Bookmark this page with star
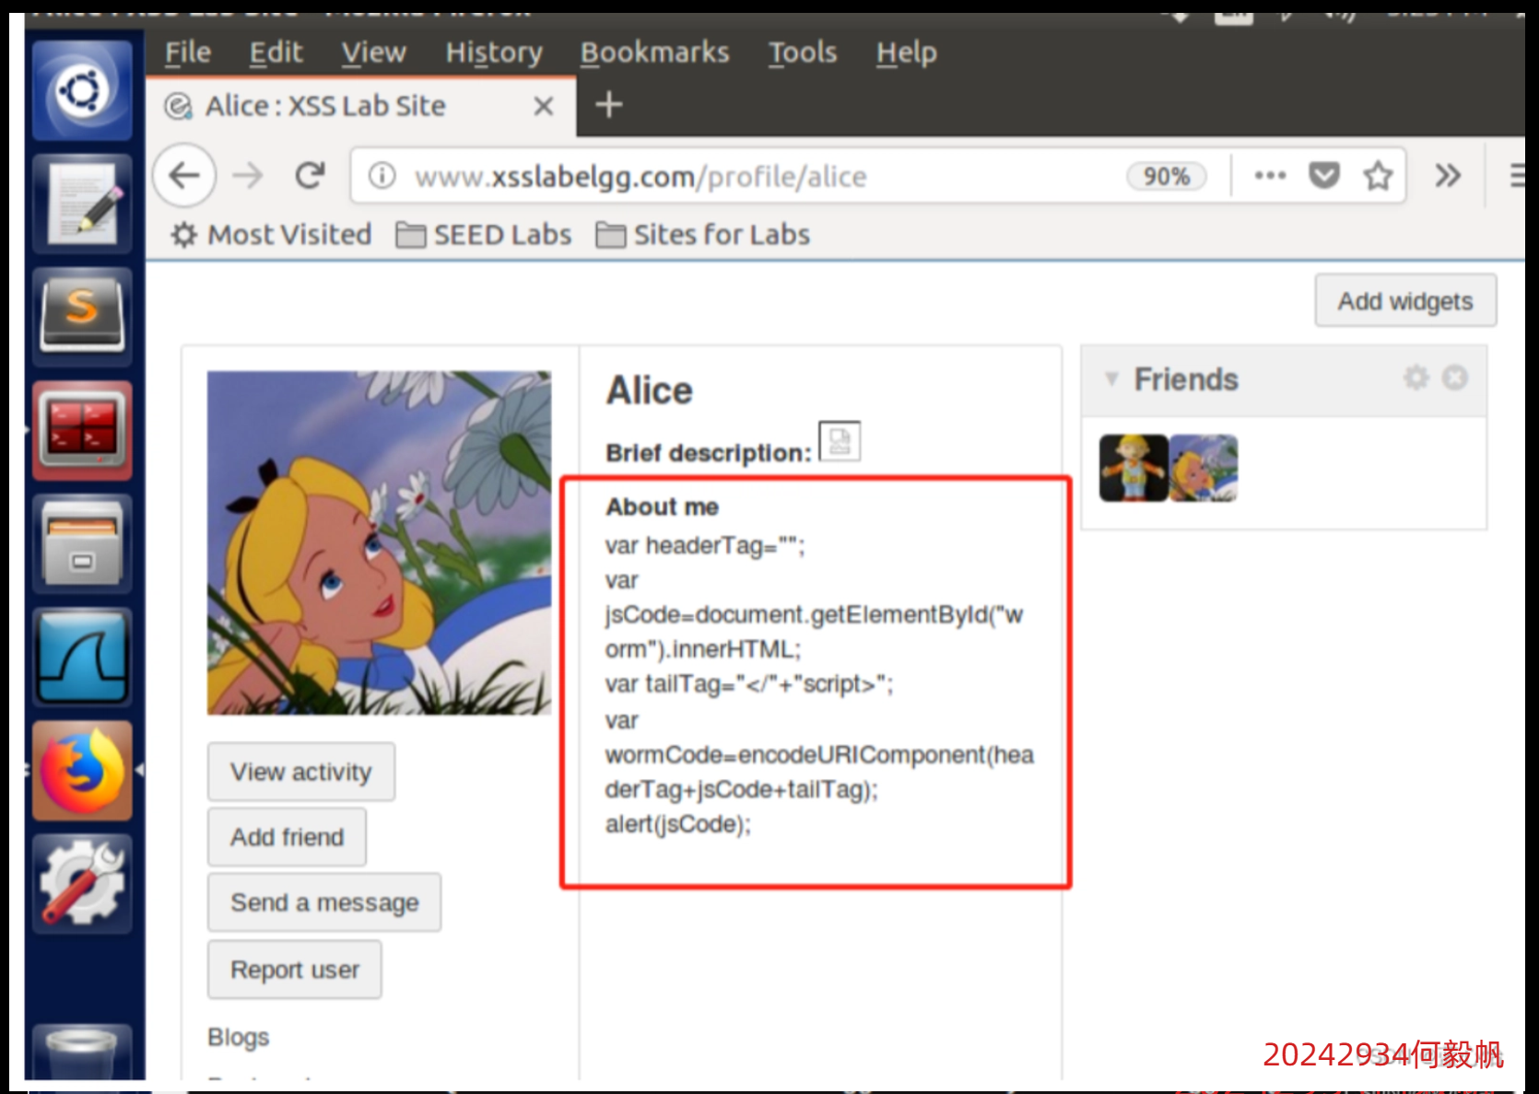1539x1094 pixels. click(x=1378, y=175)
